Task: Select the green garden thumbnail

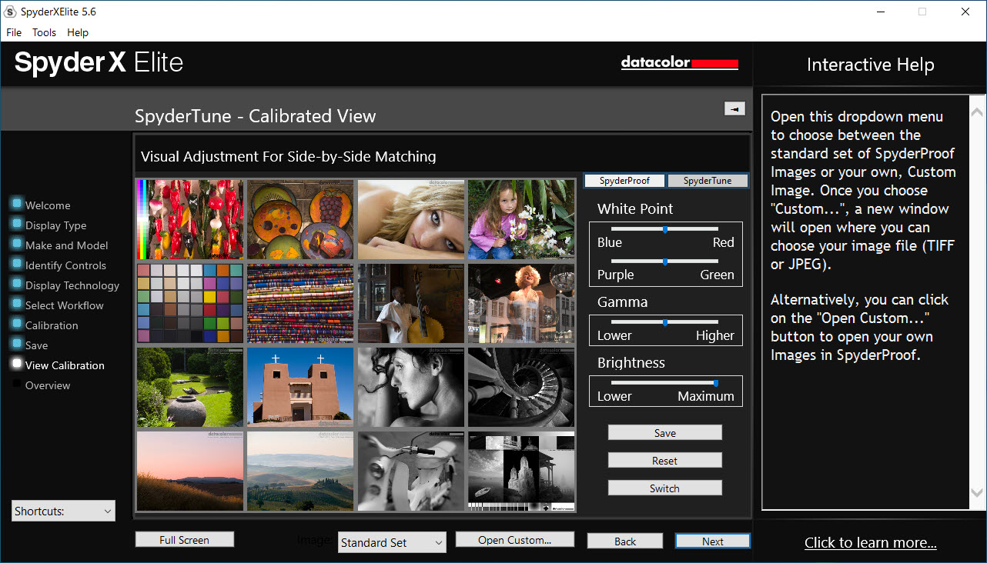Action: click(190, 387)
